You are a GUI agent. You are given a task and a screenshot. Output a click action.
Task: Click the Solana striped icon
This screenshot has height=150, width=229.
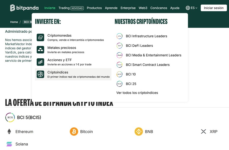(9, 144)
